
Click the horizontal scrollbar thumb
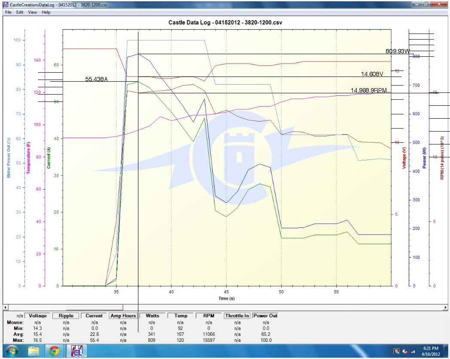[94, 307]
